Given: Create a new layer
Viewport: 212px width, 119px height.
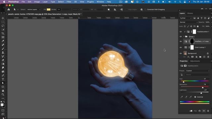Looking at the screenshot, I should coord(204,57).
